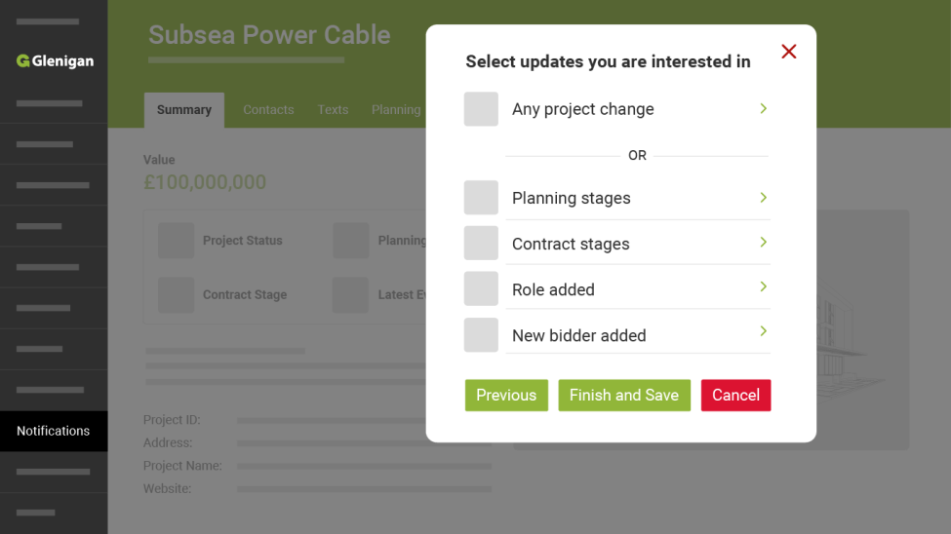The width and height of the screenshot is (951, 534).
Task: Expand the Role added chevron
Action: pyautogui.click(x=763, y=287)
